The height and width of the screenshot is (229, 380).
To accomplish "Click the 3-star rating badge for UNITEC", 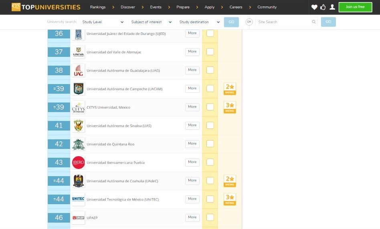I will (x=230, y=199).
